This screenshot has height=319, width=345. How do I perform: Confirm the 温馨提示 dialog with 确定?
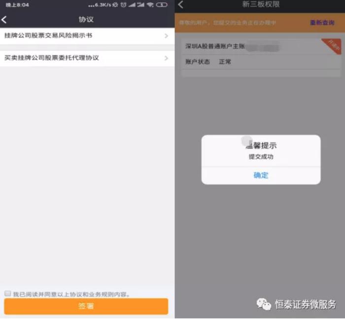click(x=261, y=176)
